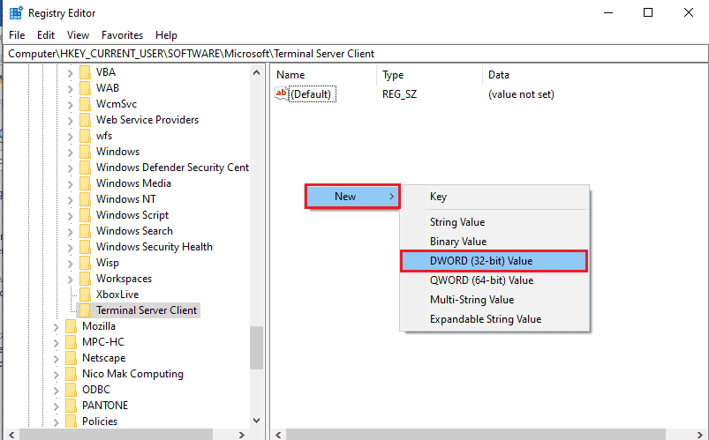The height and width of the screenshot is (440, 709).
Task: Expand the WcmSvc key
Action: tap(70, 105)
